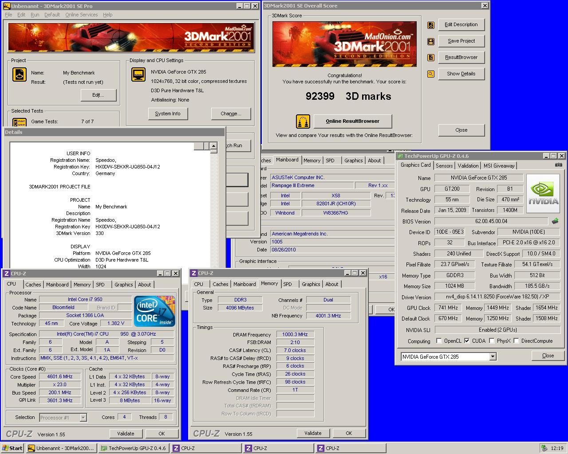Click the GPU-Z BIOS Version field
Screen dimensions: 568x454
click(491, 221)
